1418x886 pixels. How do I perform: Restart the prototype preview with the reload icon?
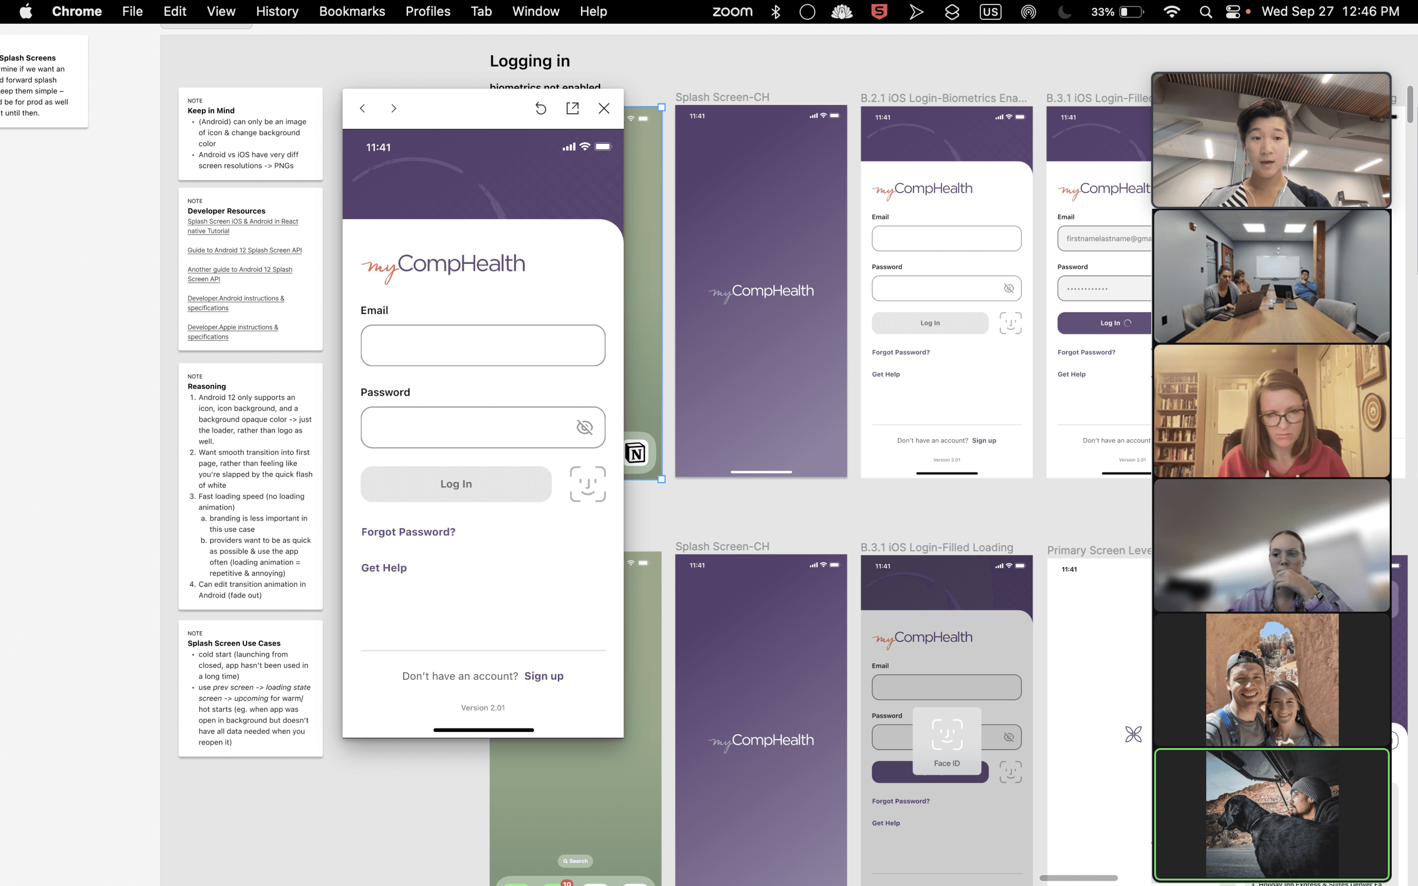point(540,108)
